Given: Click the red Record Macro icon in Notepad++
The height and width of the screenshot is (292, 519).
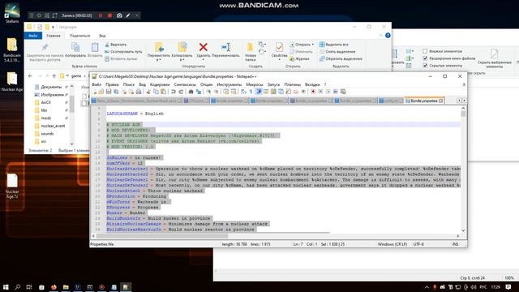Looking at the screenshot, I should click(313, 92).
